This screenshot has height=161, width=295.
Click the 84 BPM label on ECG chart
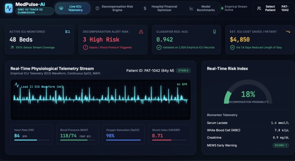point(182,85)
